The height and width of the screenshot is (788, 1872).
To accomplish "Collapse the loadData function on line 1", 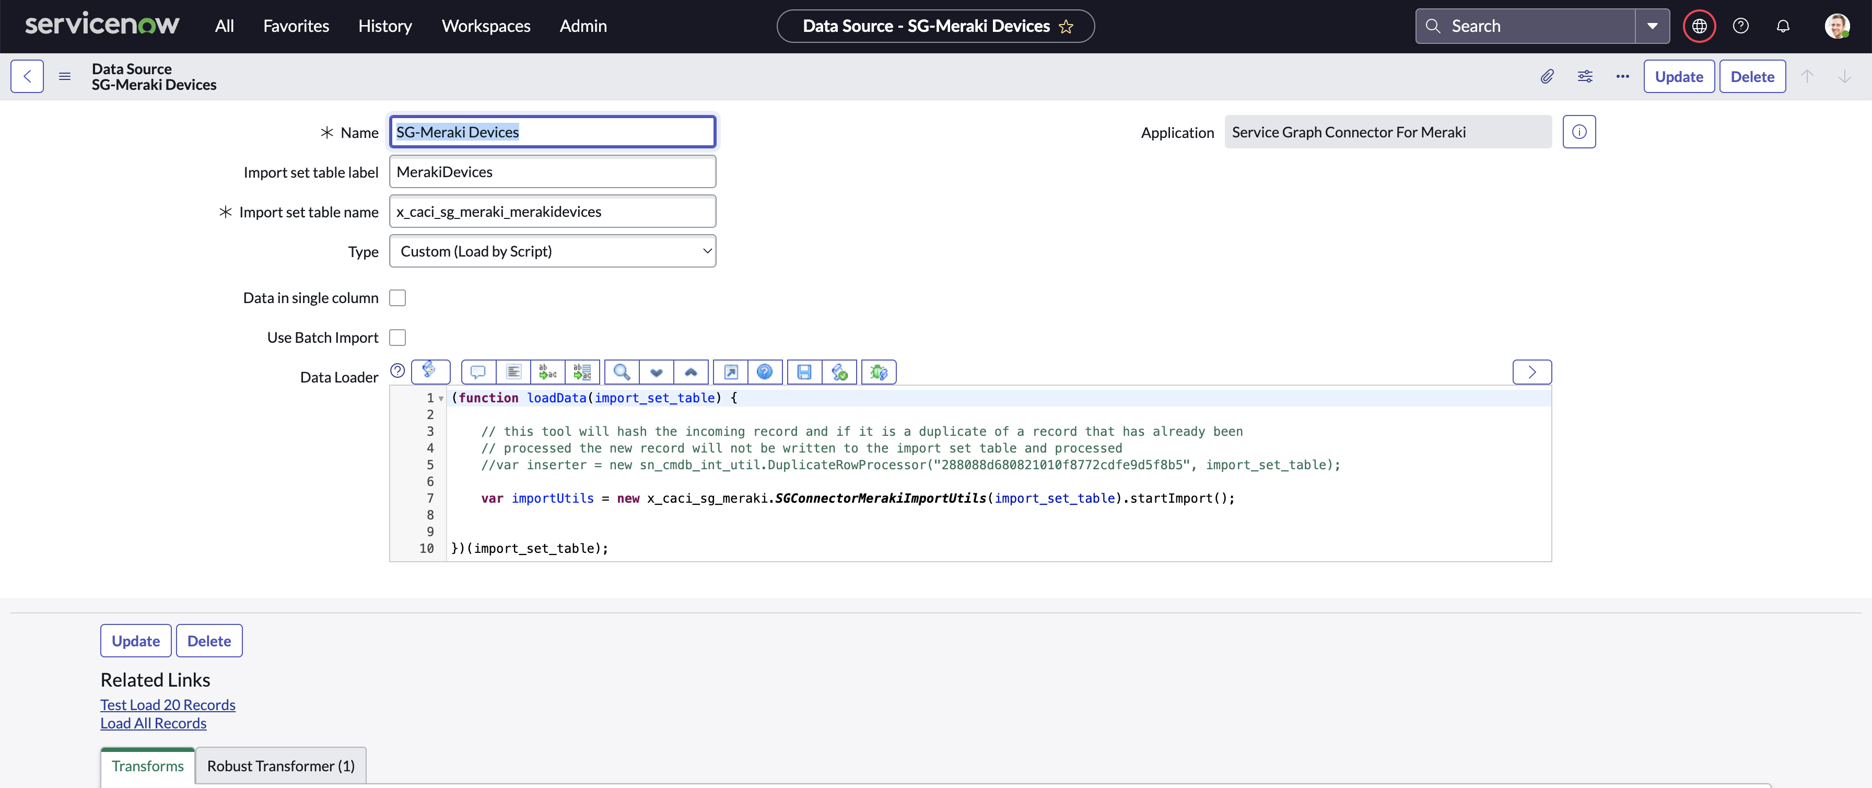I will pos(440,398).
